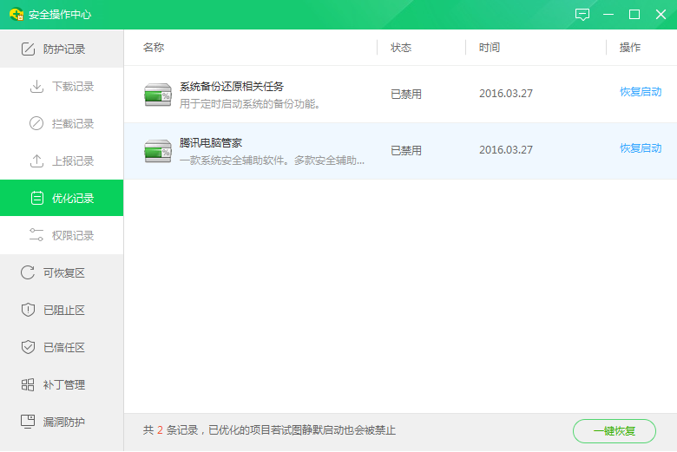Screen dimensions: 677x452
Task: Click the 操作 column header
Action: [630, 47]
